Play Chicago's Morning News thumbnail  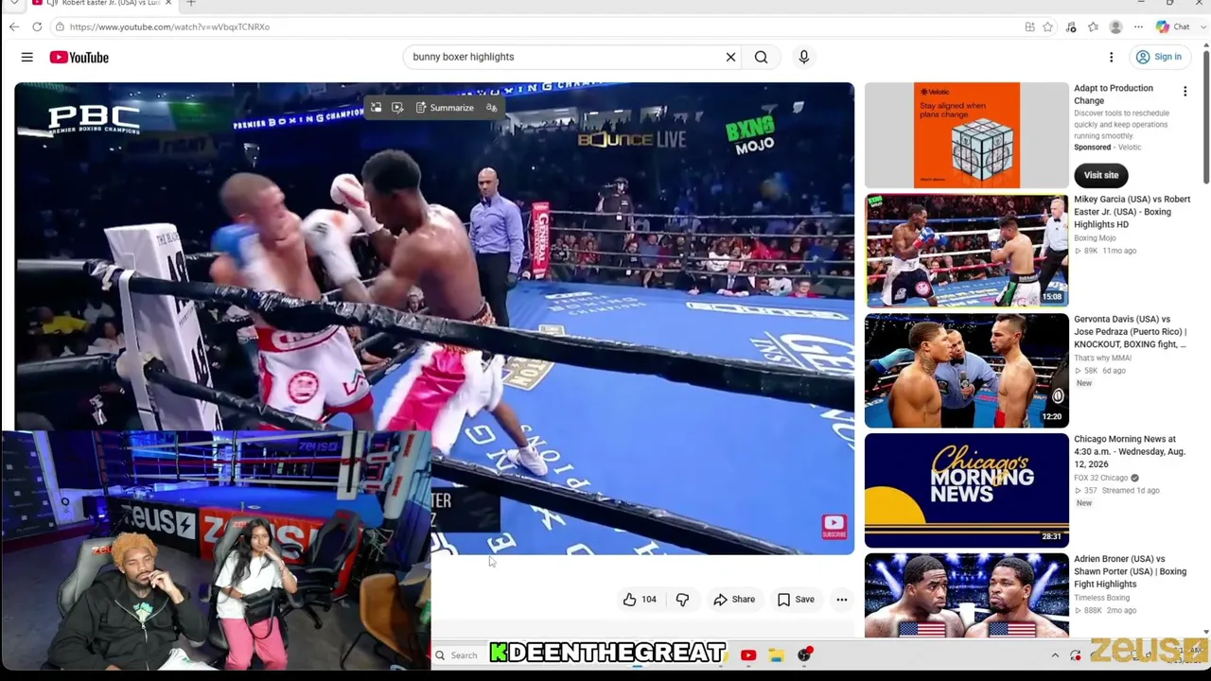(x=966, y=491)
